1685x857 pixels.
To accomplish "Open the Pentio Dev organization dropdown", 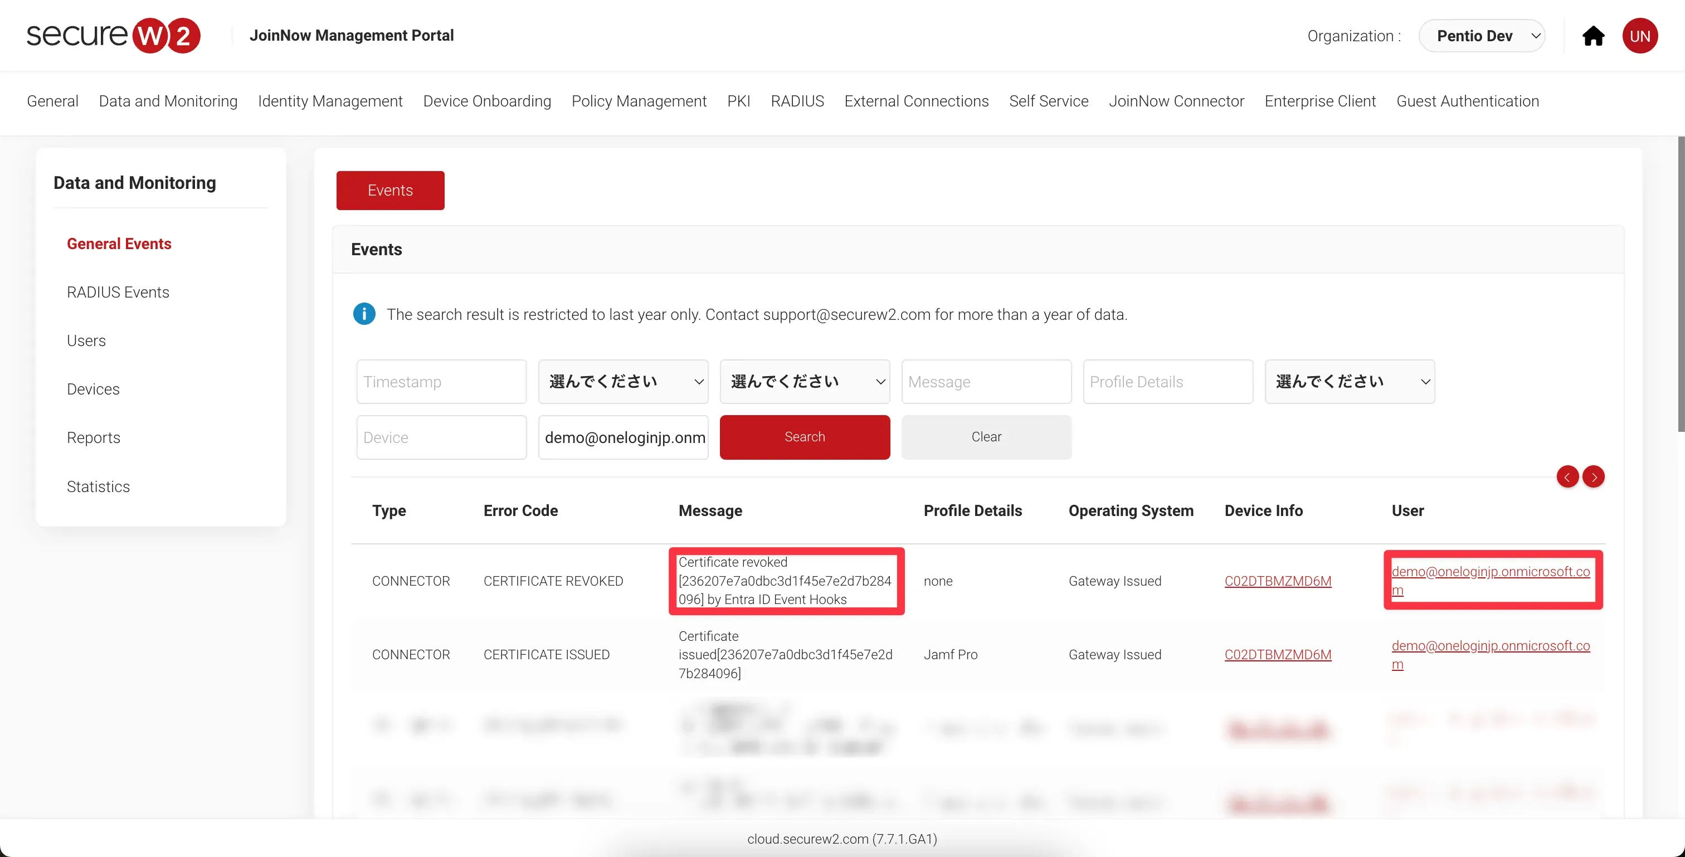I will click(x=1482, y=36).
